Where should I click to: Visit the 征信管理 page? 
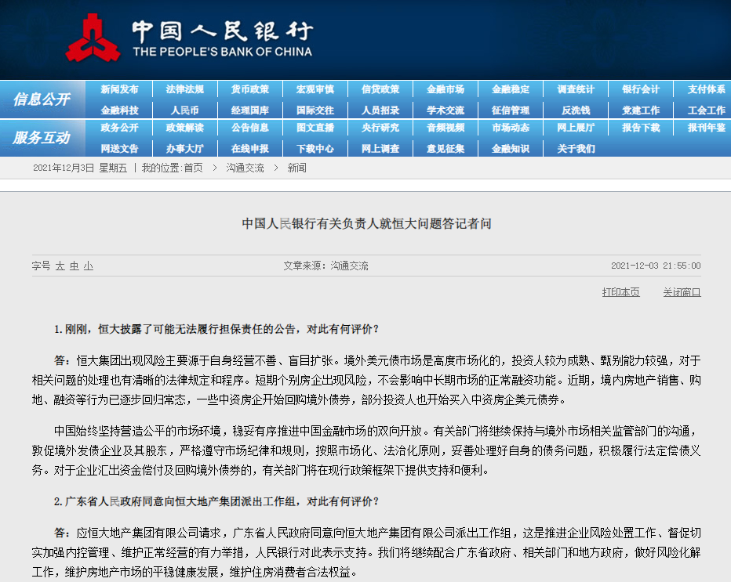click(511, 110)
